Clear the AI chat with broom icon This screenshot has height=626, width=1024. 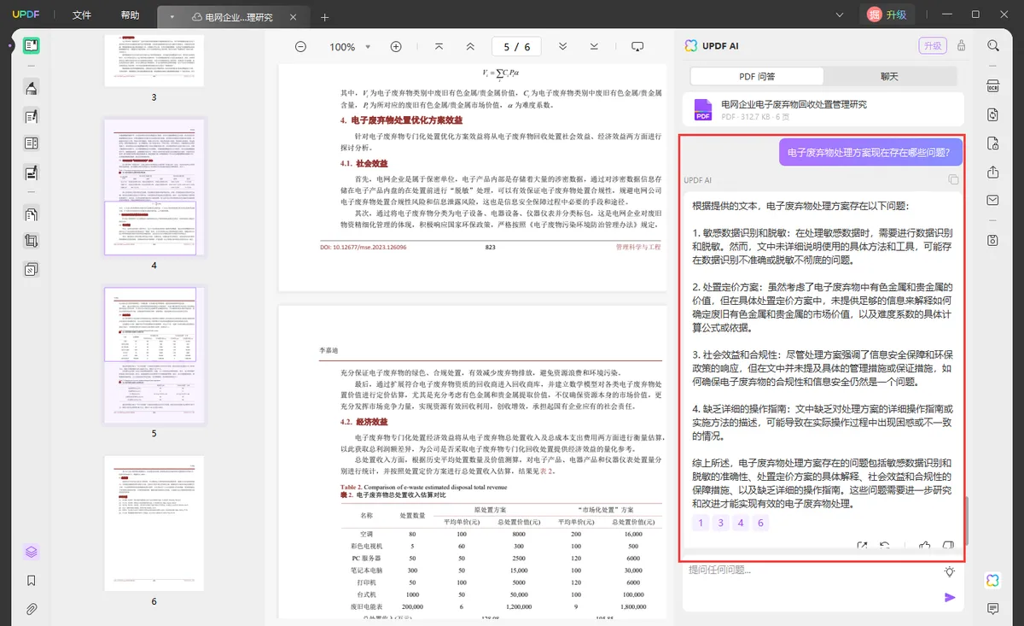tap(962, 46)
